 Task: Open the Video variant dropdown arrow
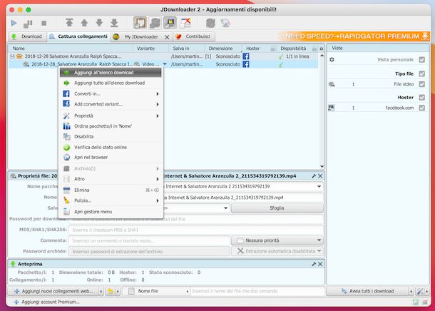pos(165,64)
